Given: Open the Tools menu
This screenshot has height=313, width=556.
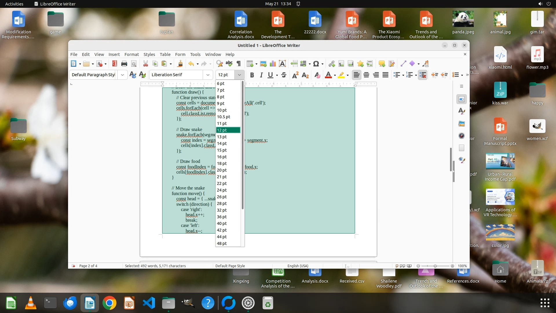Looking at the screenshot, I should point(195,54).
